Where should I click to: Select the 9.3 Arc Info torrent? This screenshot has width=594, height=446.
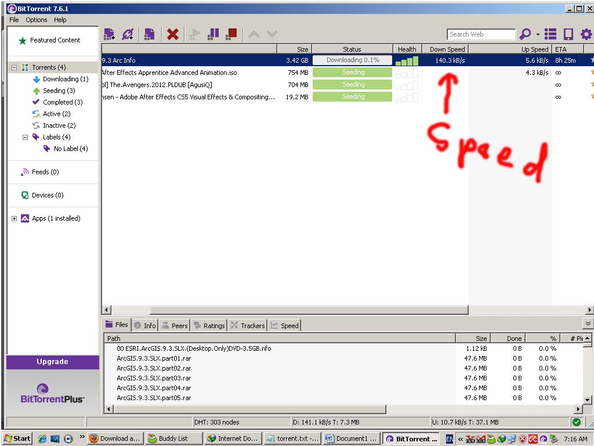click(347, 60)
